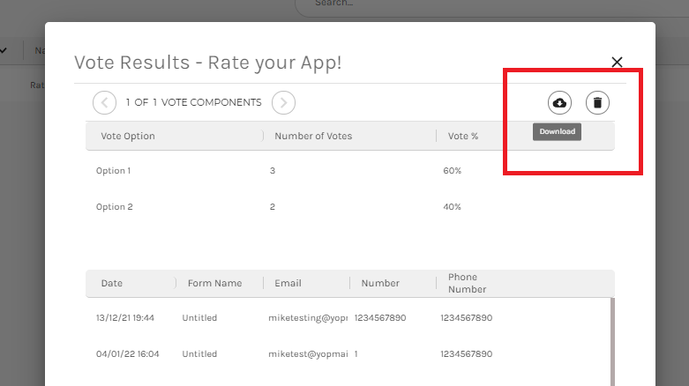Go to previous vote component arrow
Image resolution: width=689 pixels, height=386 pixels.
104,102
